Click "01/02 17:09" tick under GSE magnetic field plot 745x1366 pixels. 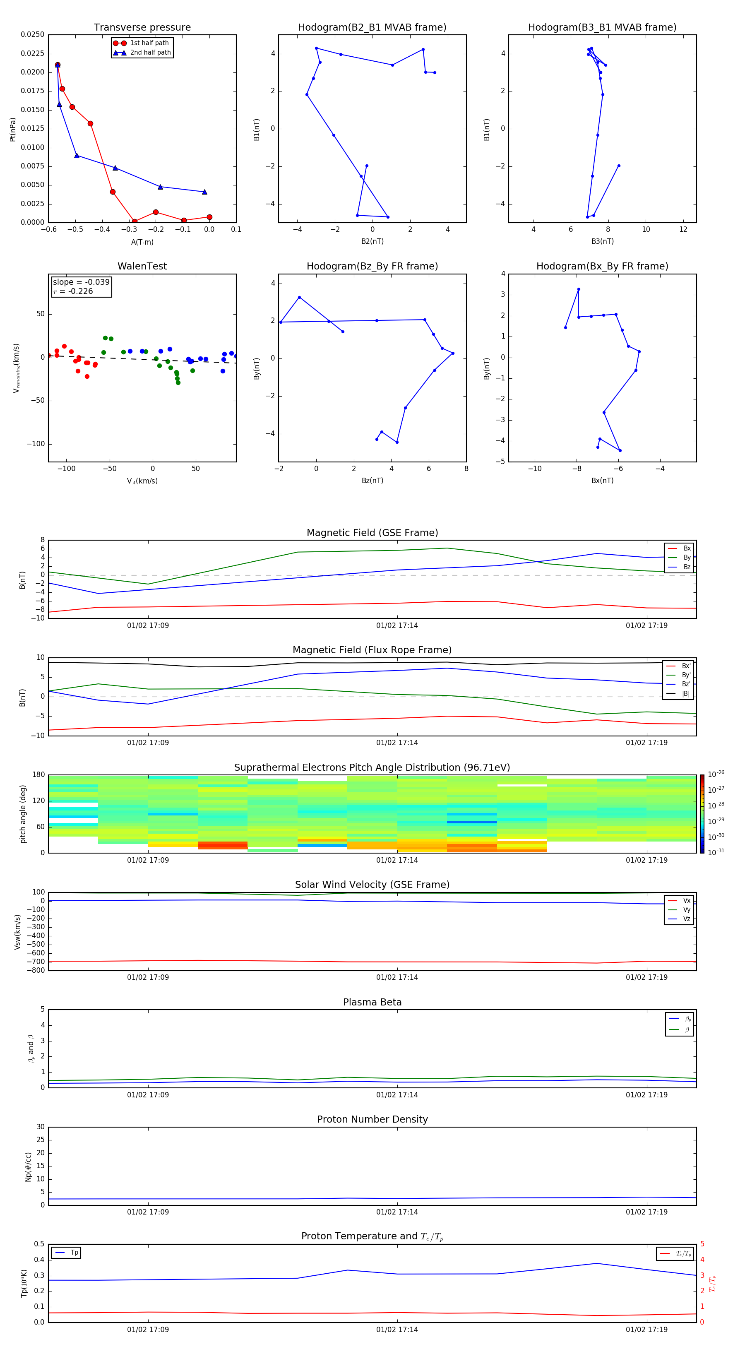[x=148, y=626]
